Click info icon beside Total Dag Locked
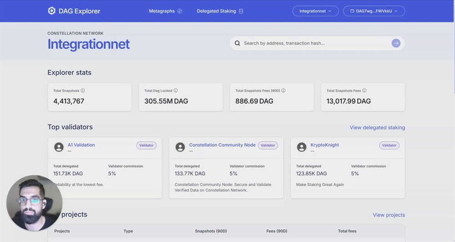This screenshot has height=242, width=455. [176, 91]
